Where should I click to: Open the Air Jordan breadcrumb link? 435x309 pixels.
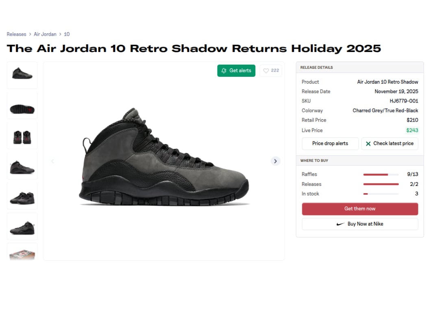pos(45,34)
